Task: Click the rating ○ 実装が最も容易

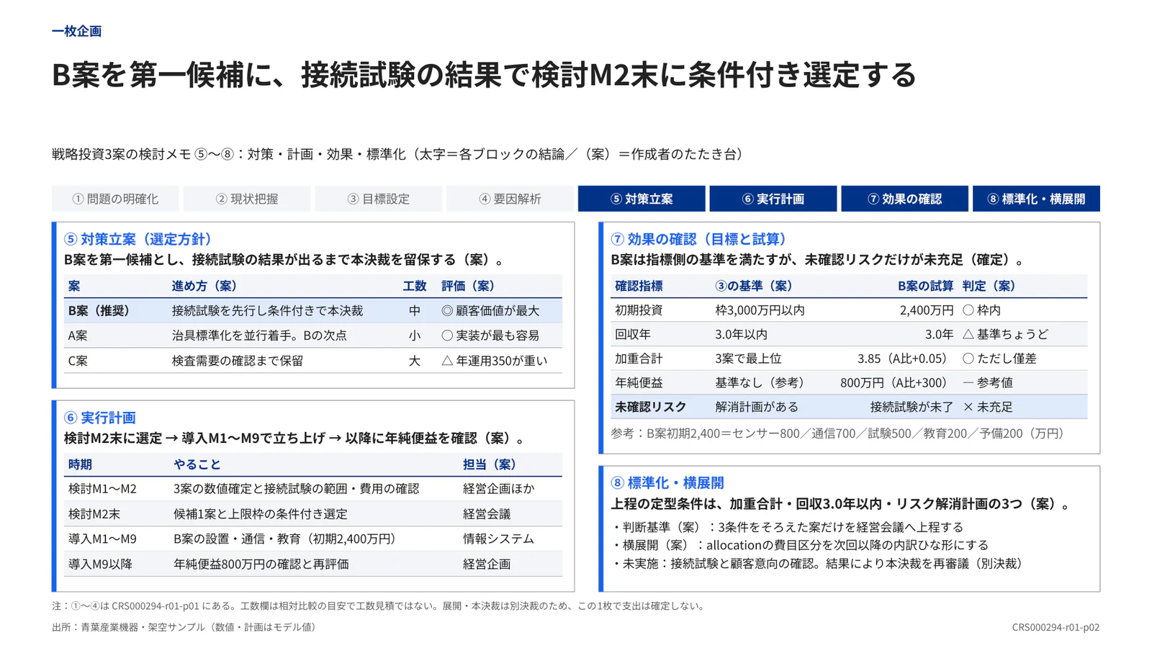Action: pyautogui.click(x=490, y=336)
